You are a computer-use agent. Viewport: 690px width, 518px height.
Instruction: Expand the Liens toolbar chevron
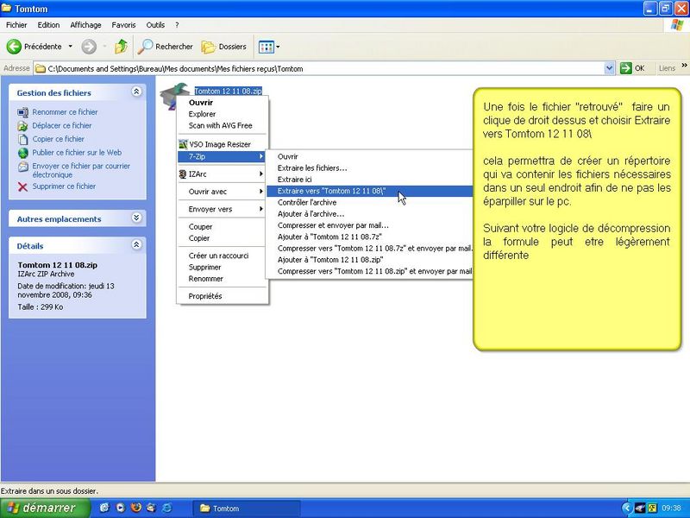[x=684, y=66]
